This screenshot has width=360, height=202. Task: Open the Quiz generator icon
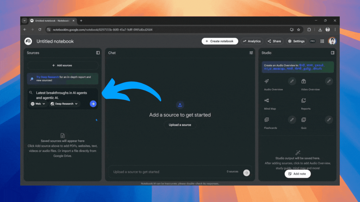click(303, 120)
